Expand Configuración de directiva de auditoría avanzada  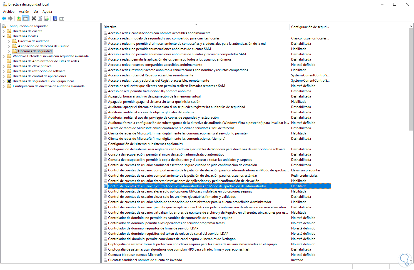click(4, 86)
